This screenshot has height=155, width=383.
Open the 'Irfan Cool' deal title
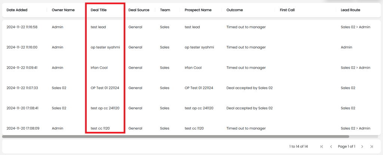(99, 68)
